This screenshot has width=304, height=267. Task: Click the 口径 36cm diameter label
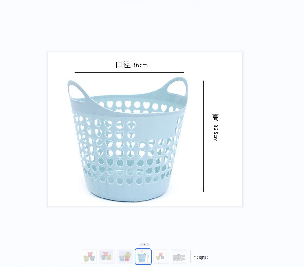click(x=132, y=65)
